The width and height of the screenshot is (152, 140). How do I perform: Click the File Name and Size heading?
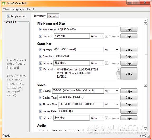[51, 23]
